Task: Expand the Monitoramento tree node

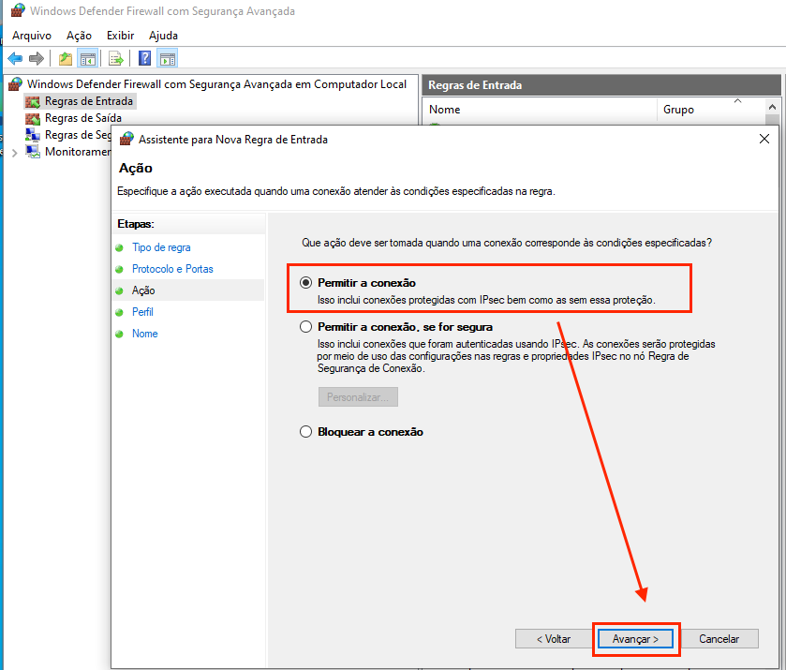Action: pos(15,153)
